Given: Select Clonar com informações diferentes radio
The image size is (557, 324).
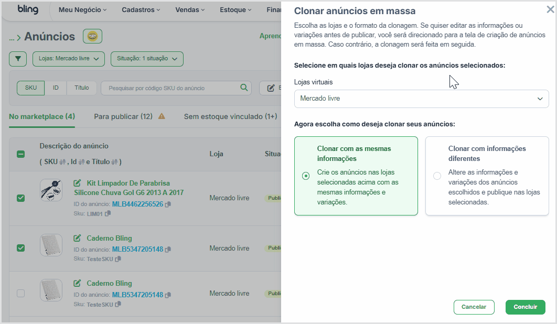Looking at the screenshot, I should pyautogui.click(x=437, y=176).
